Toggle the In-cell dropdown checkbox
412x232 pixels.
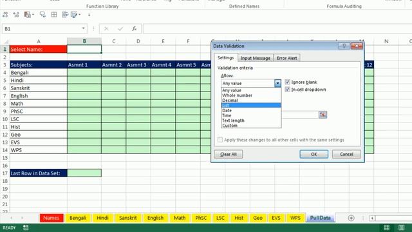(288, 90)
